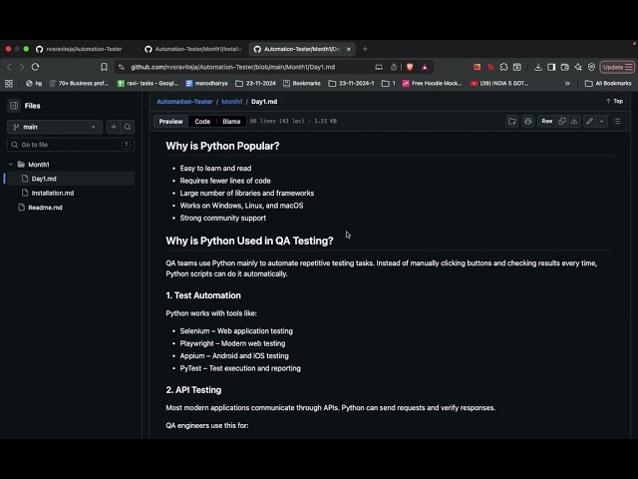Edit Day1.md with pencil icon
Screen dimensions: 638x479
pos(589,121)
